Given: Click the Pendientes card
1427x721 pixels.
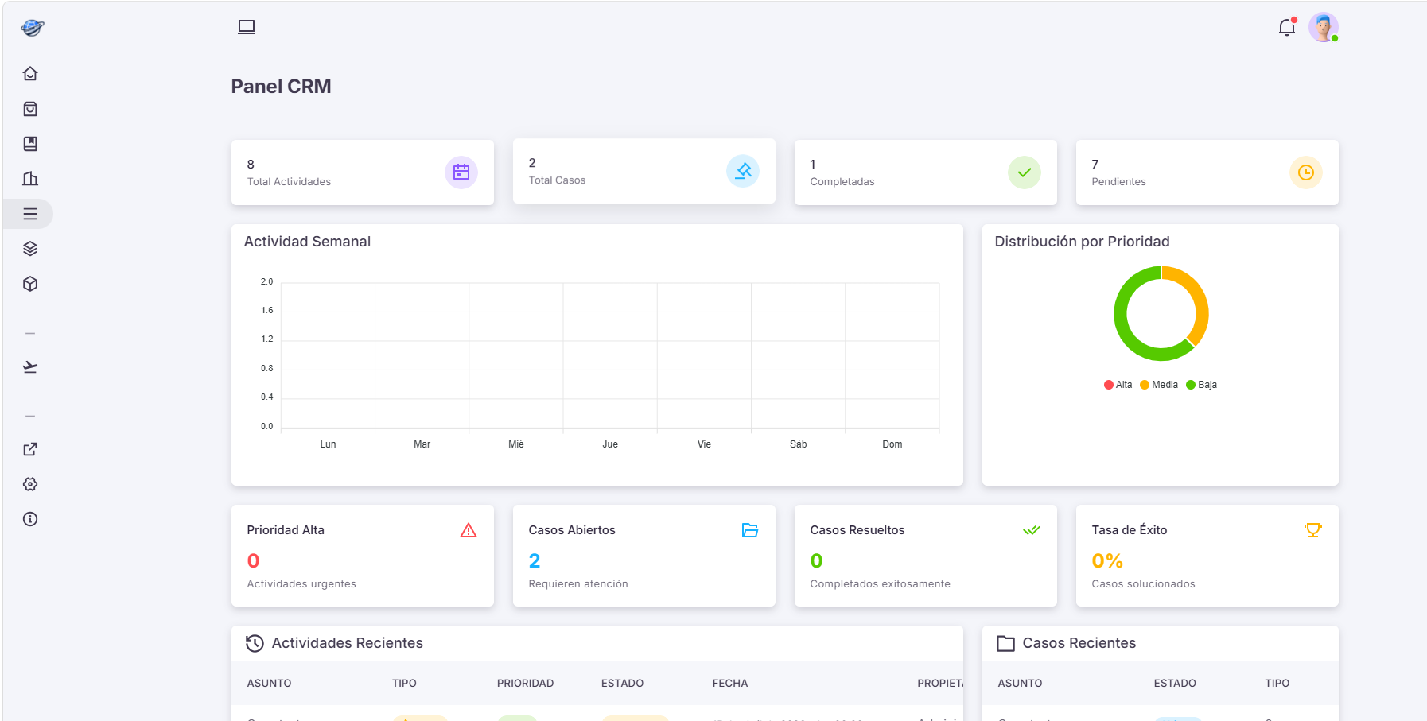Looking at the screenshot, I should coord(1207,172).
